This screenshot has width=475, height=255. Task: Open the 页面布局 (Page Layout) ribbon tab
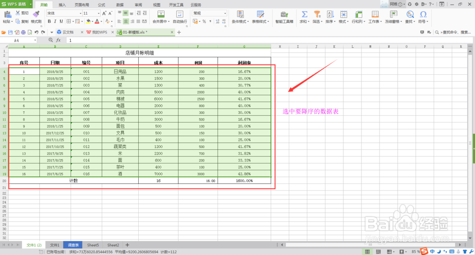pyautogui.click(x=82, y=5)
